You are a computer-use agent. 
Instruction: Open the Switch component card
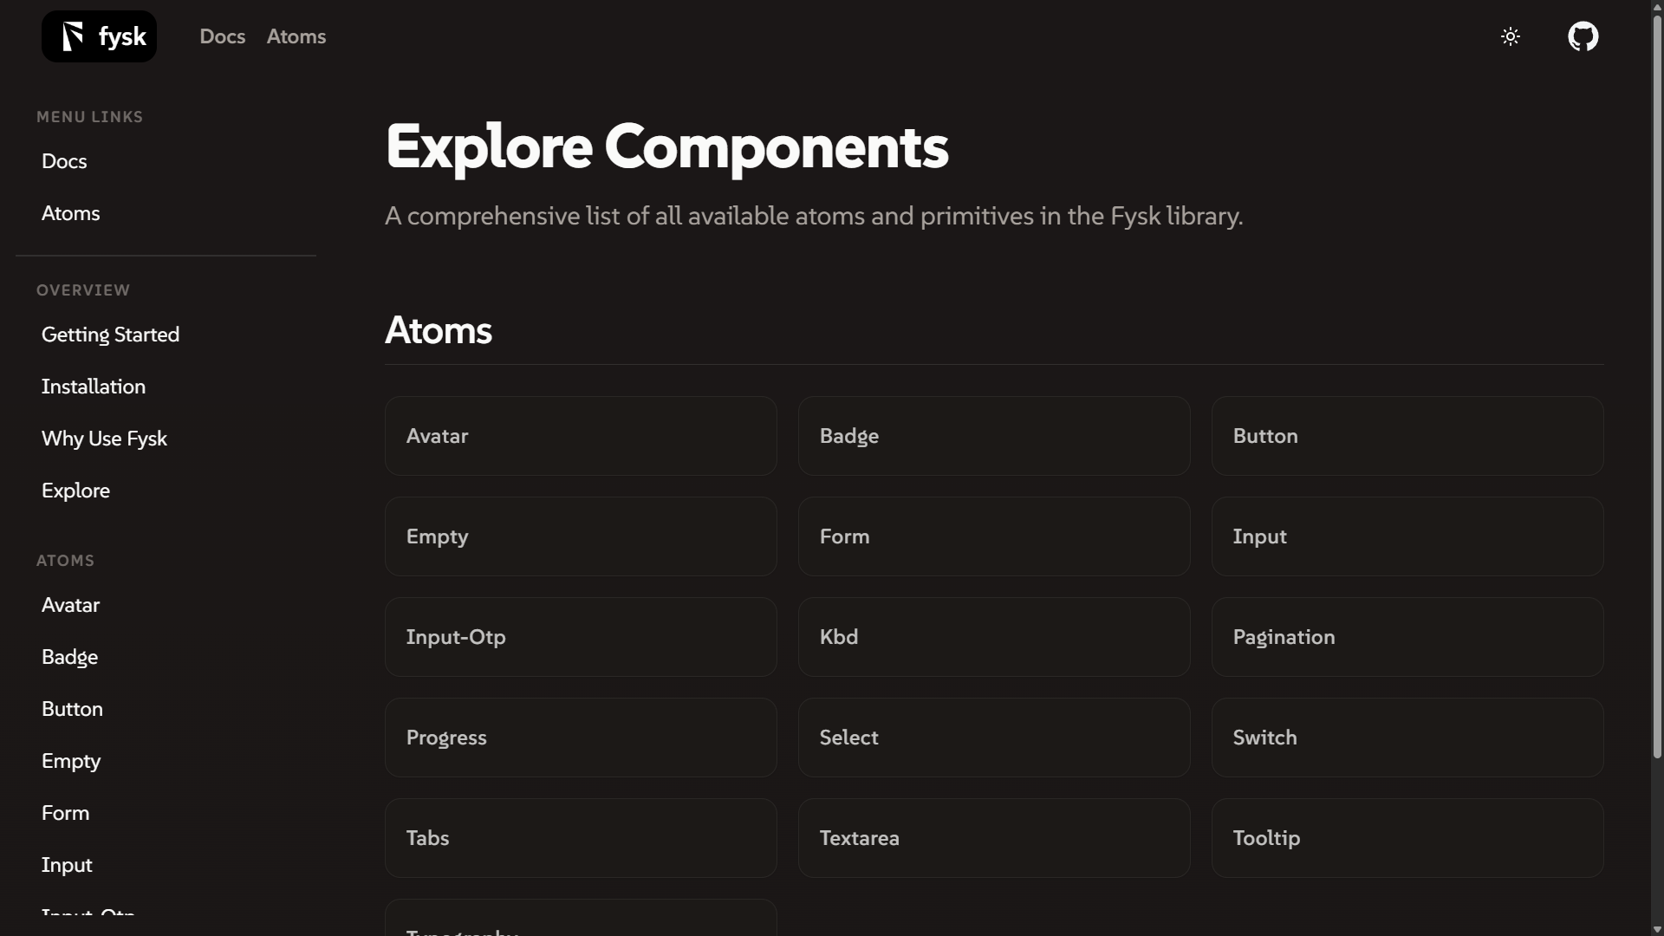[1407, 737]
